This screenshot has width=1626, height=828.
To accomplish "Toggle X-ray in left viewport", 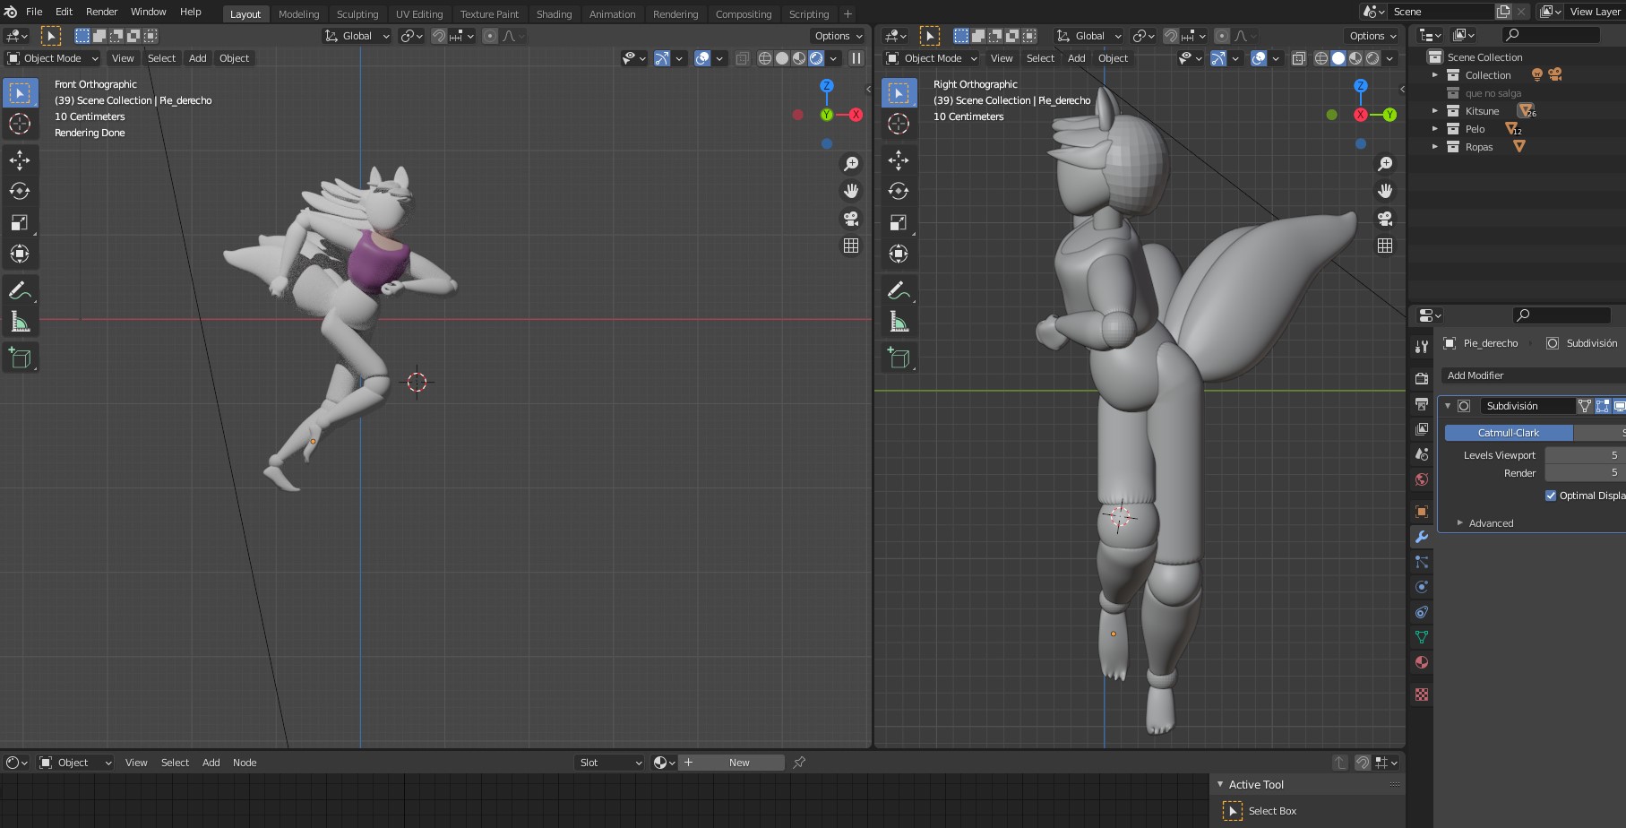I will 743,58.
